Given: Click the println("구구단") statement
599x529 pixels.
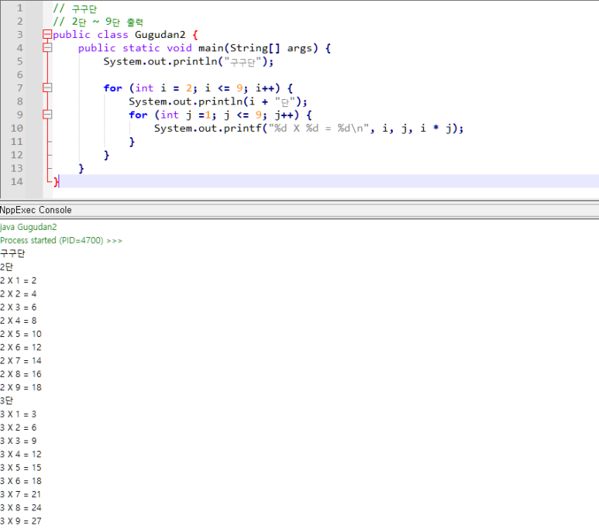Looking at the screenshot, I should 188,62.
